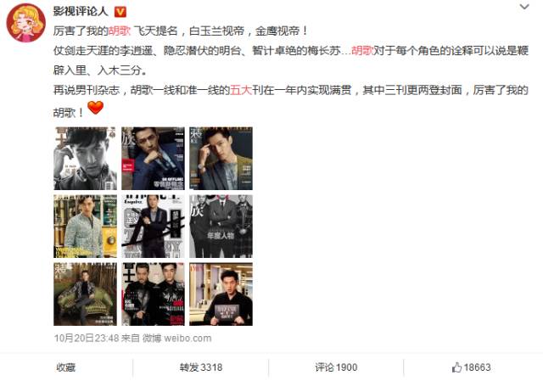Click the 五大 highlighted keyword link
The height and width of the screenshot is (381, 543).
coord(241,90)
